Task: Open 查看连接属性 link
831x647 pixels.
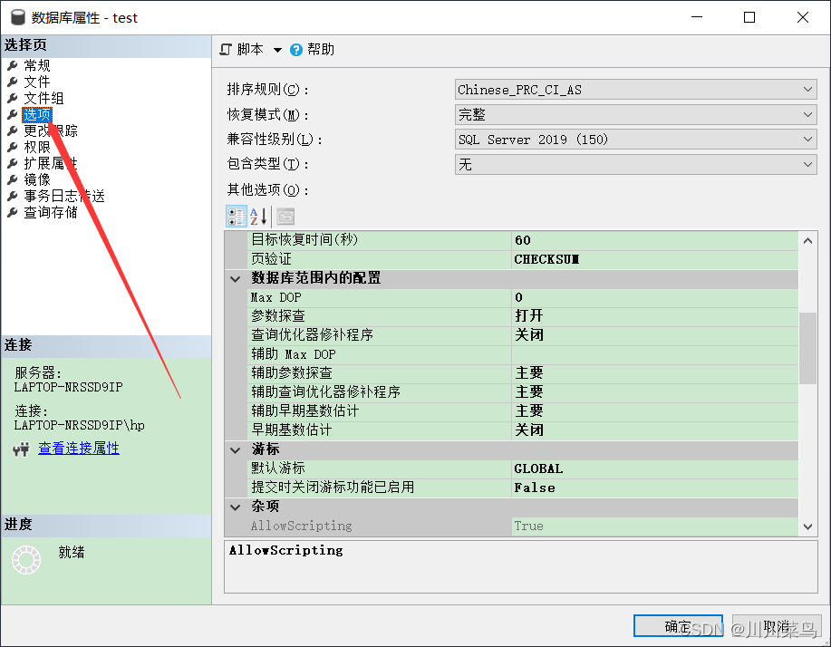Action: pos(79,449)
